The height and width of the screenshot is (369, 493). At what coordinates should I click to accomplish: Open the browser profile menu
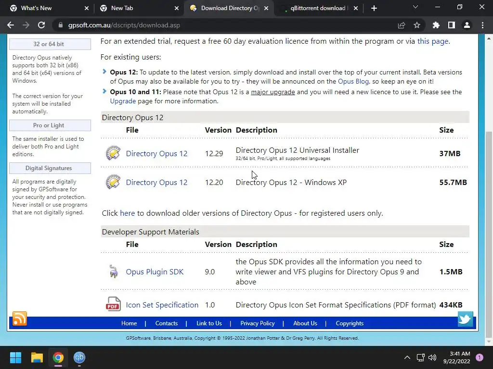[467, 25]
